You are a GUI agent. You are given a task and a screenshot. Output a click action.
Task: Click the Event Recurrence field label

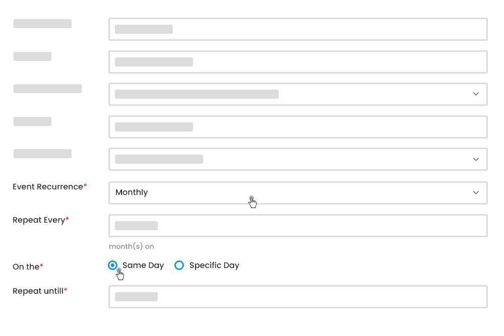click(x=46, y=186)
